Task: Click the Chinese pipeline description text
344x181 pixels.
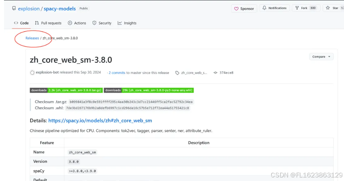Action: click(121, 131)
